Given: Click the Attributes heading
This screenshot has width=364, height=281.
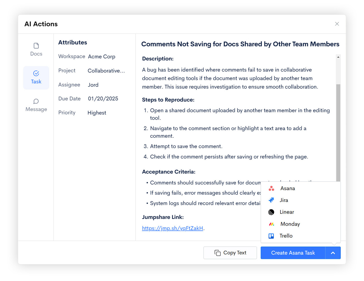Looking at the screenshot, I should [73, 43].
